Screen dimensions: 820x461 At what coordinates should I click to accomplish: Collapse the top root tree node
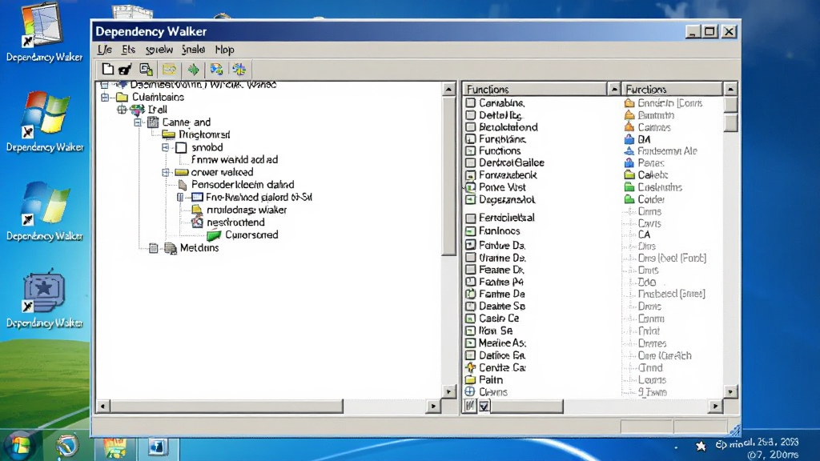pos(105,85)
